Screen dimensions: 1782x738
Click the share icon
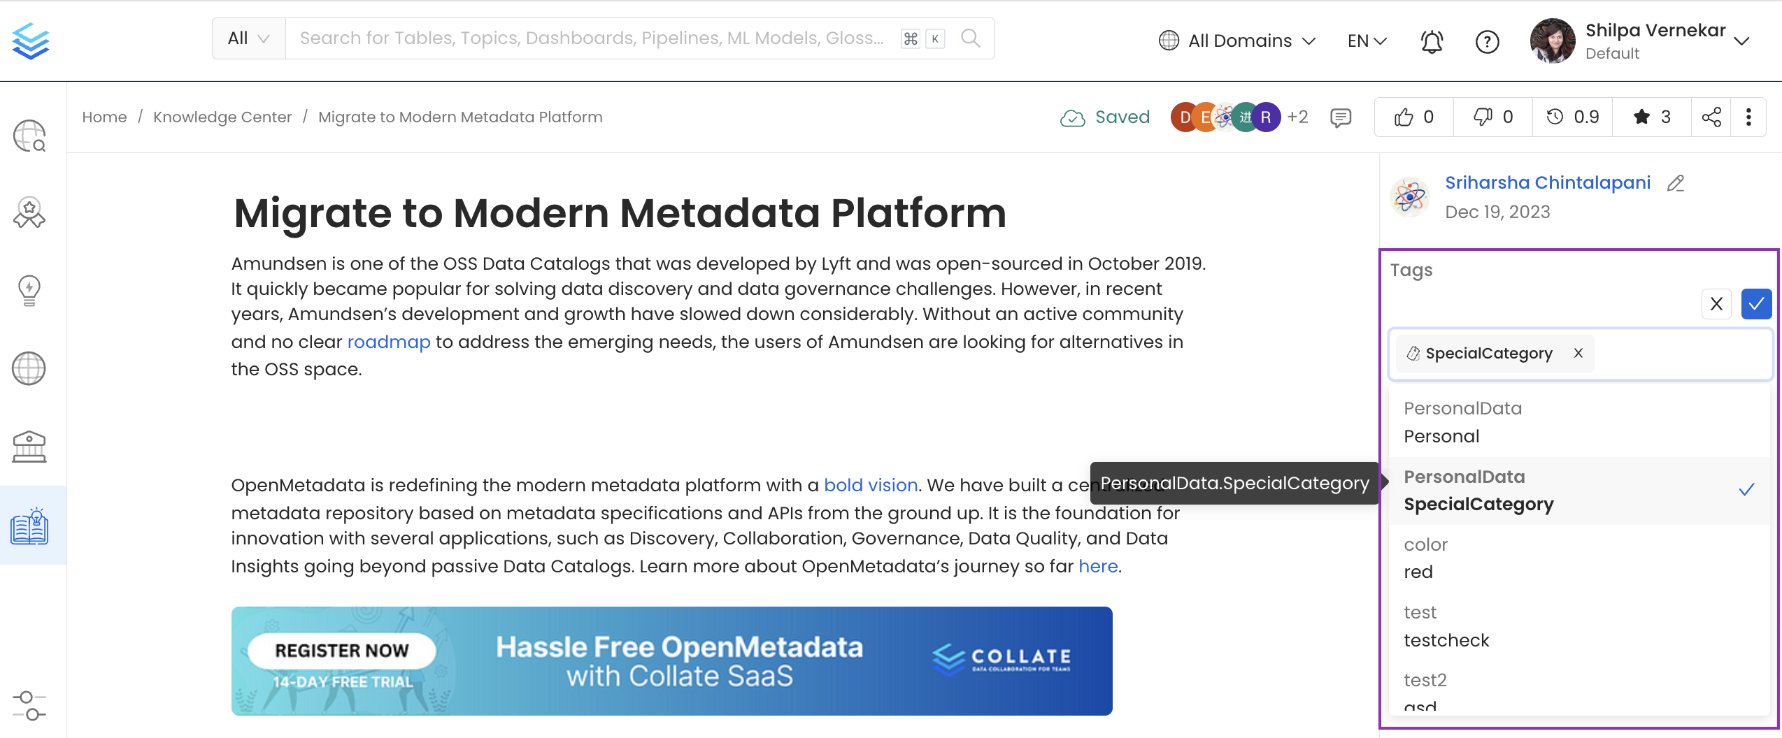tap(1711, 117)
